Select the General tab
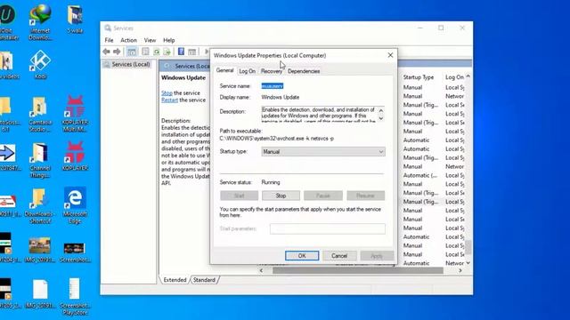 [224, 70]
